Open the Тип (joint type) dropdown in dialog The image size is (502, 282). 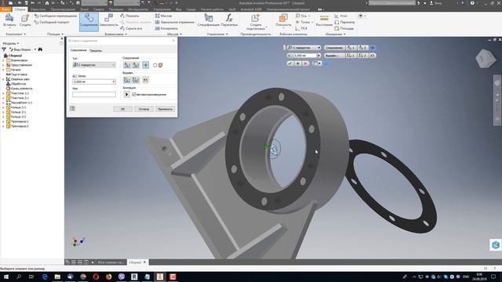(94, 65)
